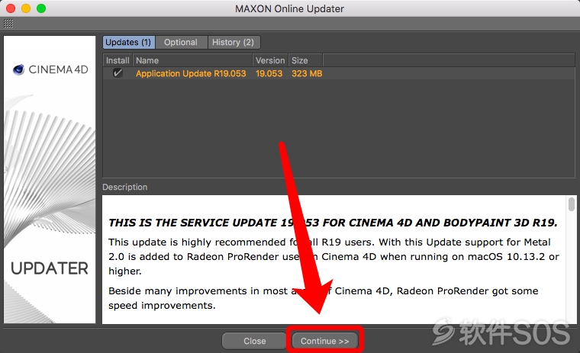Close the window with the red button
Screen dimensions: 580x353
click(11, 8)
